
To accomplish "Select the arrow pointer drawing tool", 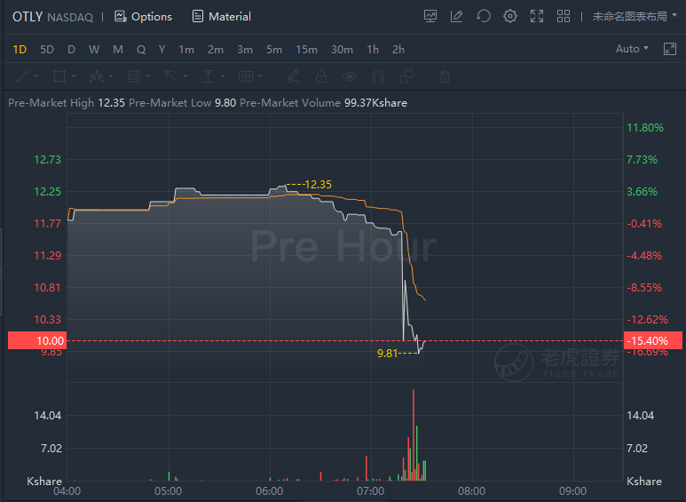I will (x=170, y=76).
